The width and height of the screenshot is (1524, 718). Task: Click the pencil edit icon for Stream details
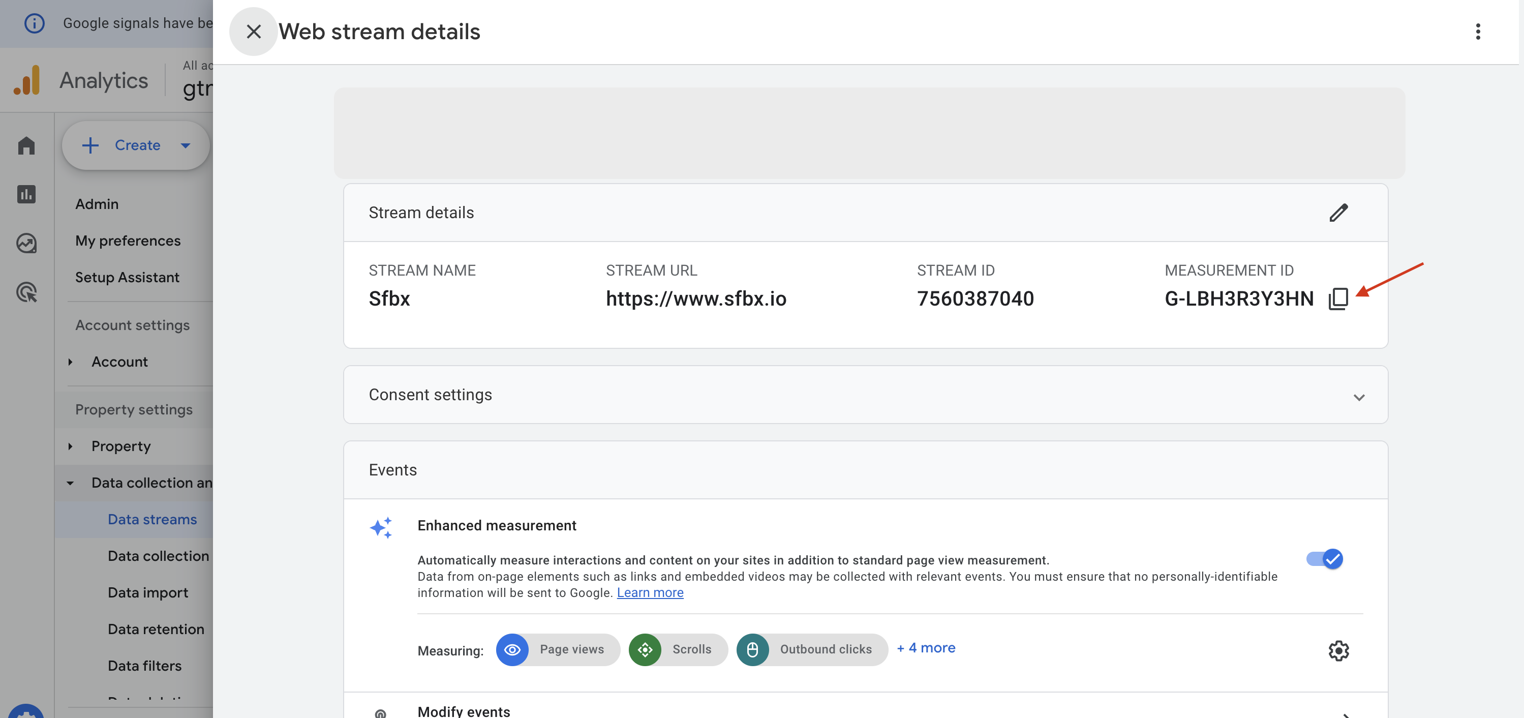click(x=1338, y=213)
